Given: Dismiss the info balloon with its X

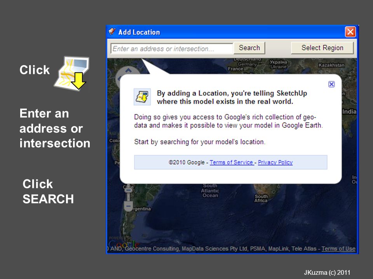Looking at the screenshot, I should [x=331, y=84].
